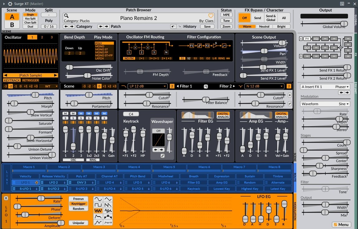Click the Tune status button
358x229 pixels.
click(x=226, y=21)
